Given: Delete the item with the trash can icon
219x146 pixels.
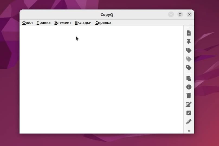Looking at the screenshot, I should [189, 96].
